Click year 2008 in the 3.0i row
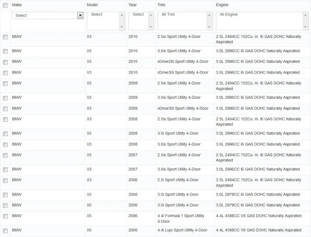This screenshot has height=237, width=311. [x=133, y=133]
